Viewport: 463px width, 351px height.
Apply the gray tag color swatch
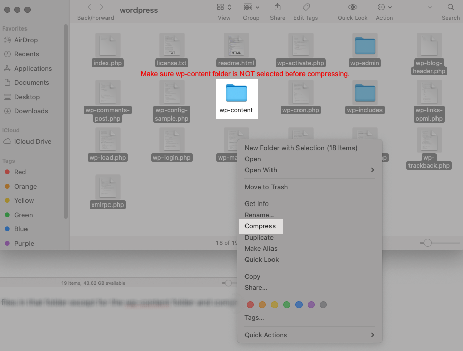(323, 305)
